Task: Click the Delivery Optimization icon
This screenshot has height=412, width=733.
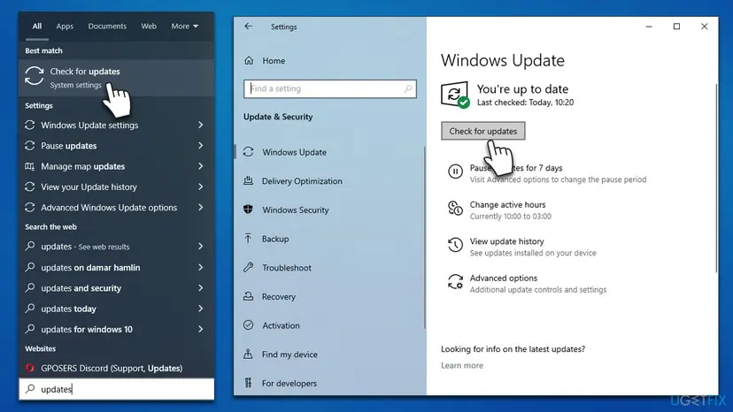Action: coord(248,180)
